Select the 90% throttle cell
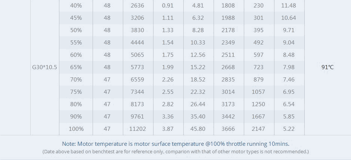Image resolution: width=351 pixels, height=160 pixels. [x=76, y=117]
